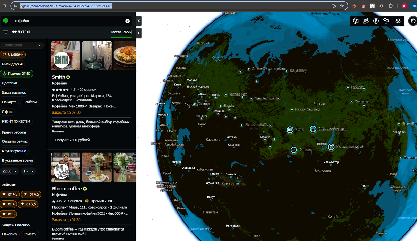
Task: Click the Traveler's coffee map dot
Action: (x=251, y=99)
